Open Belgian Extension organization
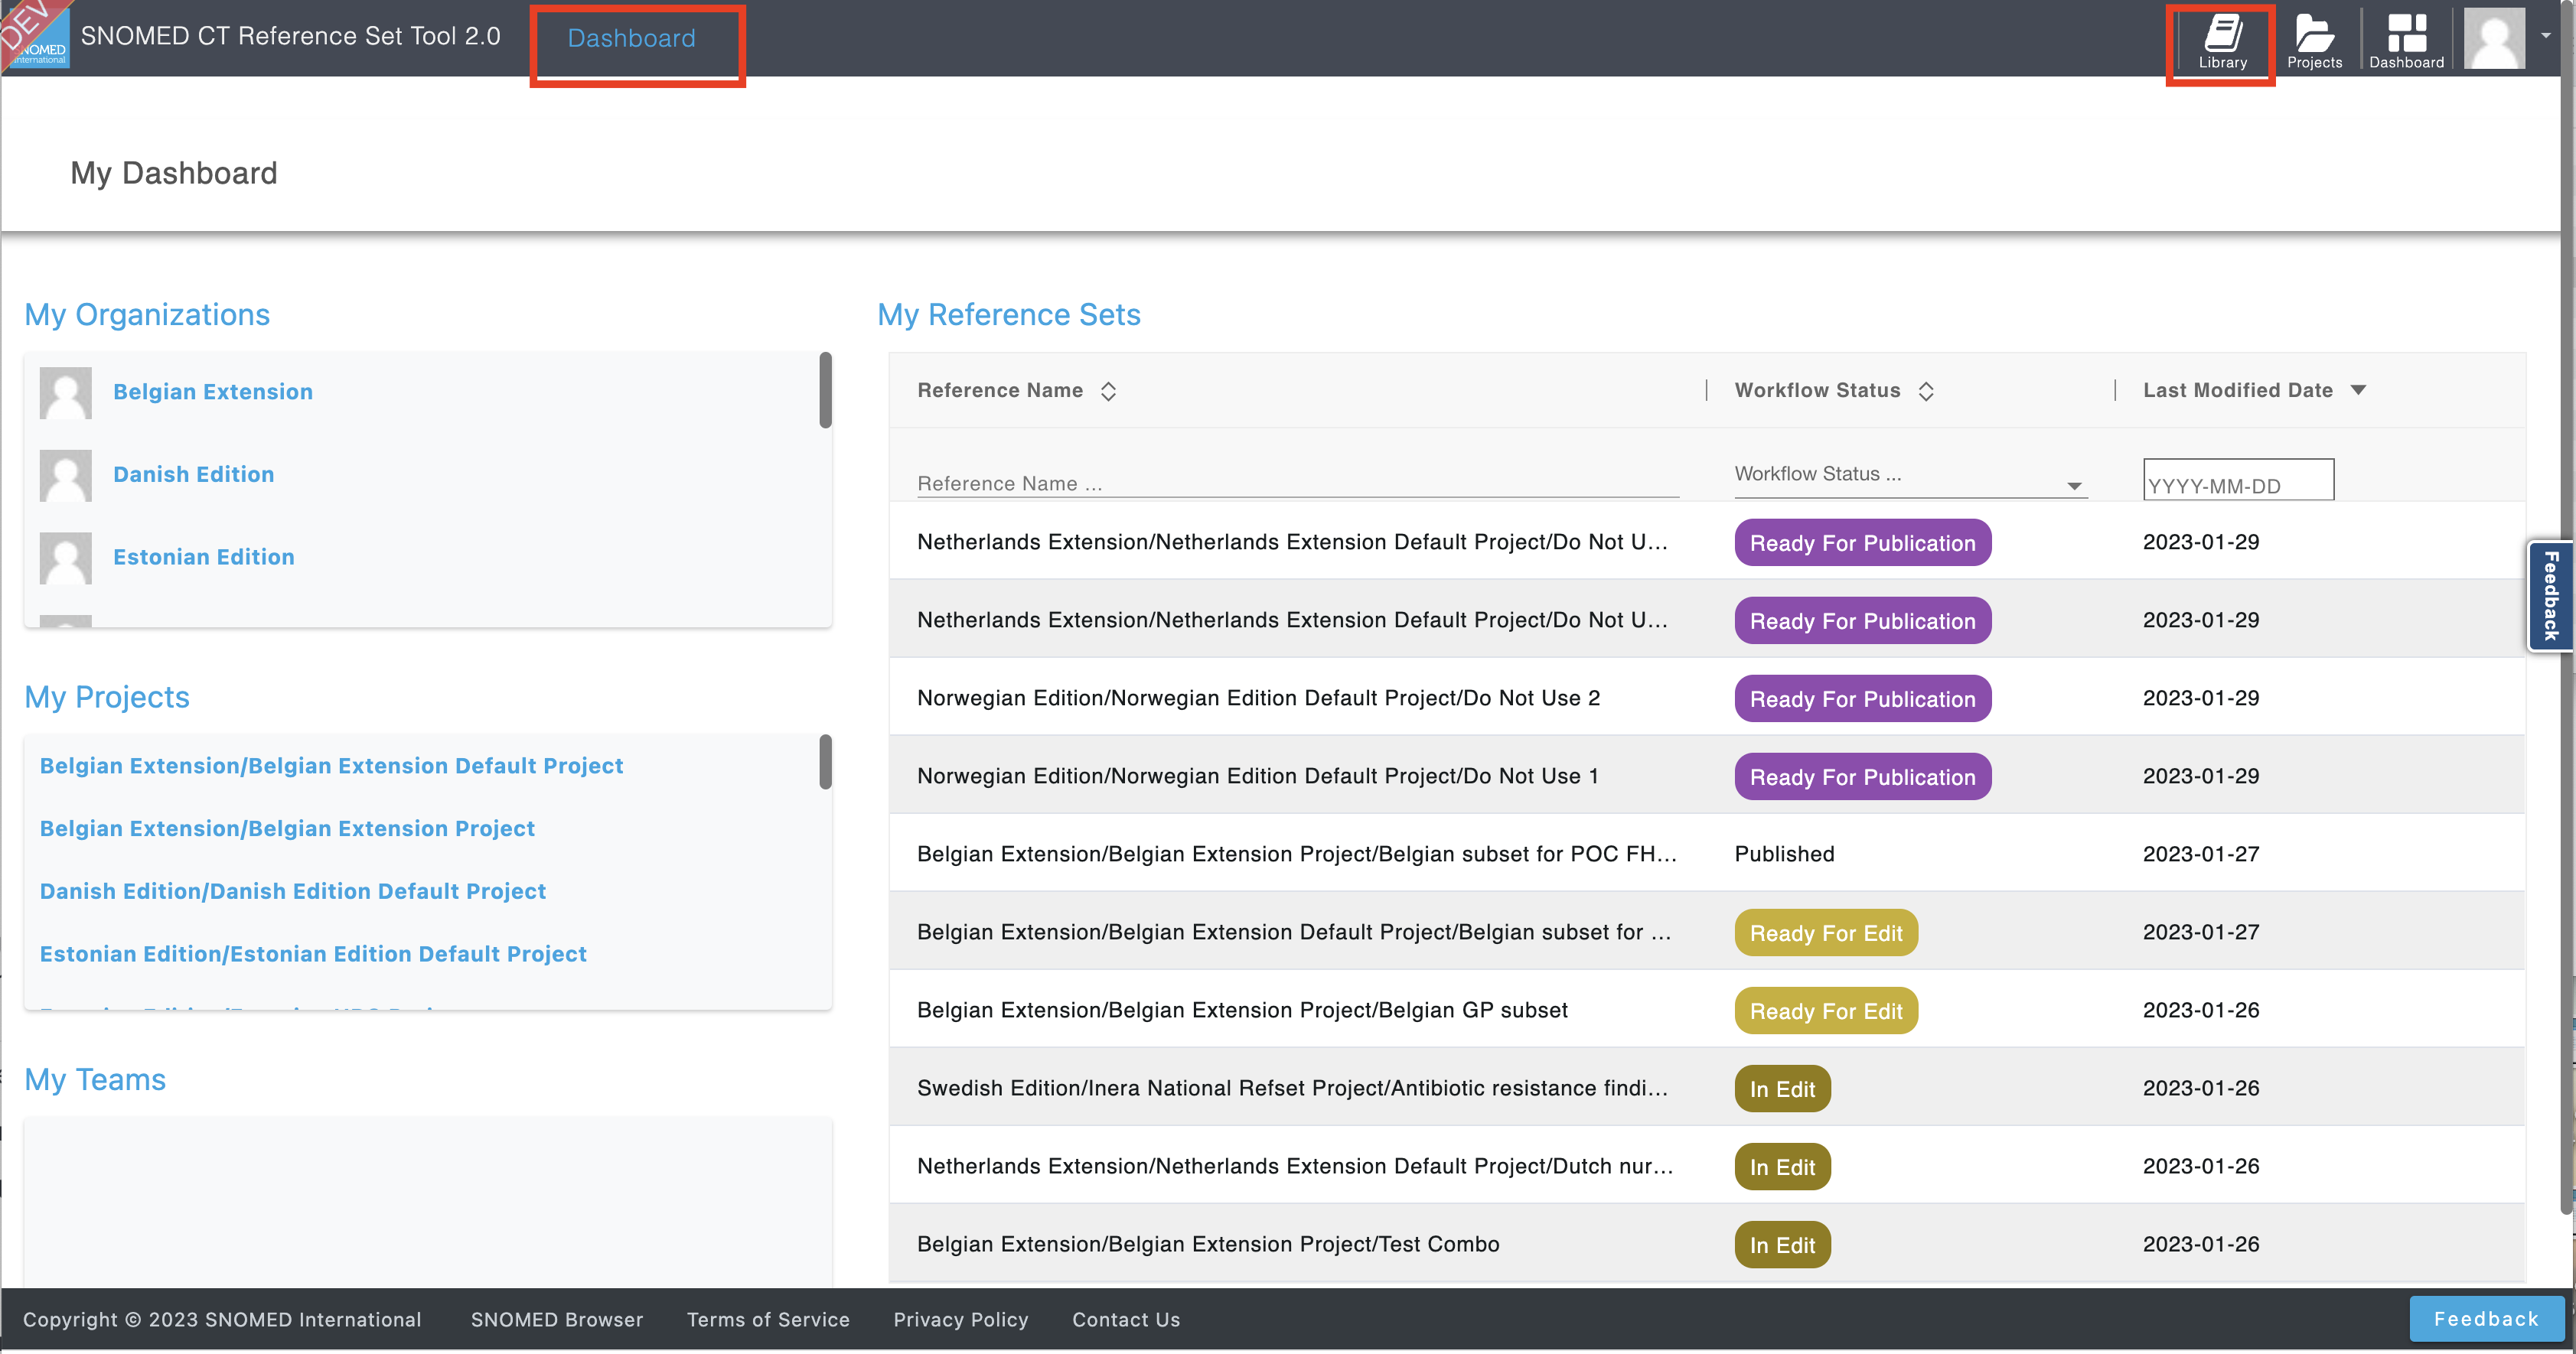This screenshot has width=2576, height=1354. (x=213, y=392)
